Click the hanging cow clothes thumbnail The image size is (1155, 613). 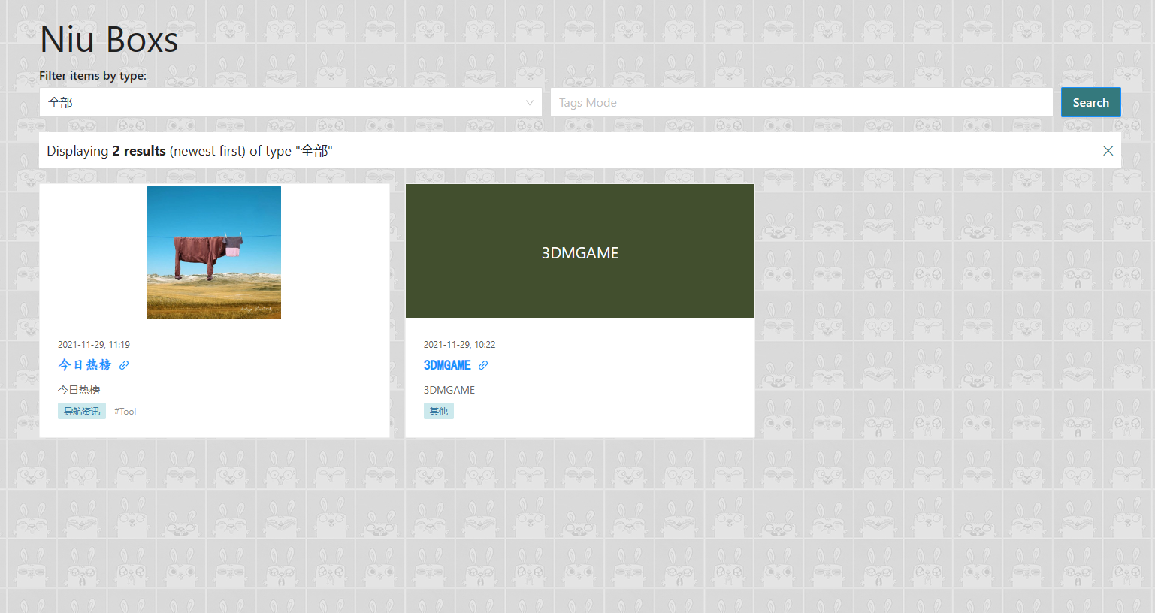coord(214,252)
